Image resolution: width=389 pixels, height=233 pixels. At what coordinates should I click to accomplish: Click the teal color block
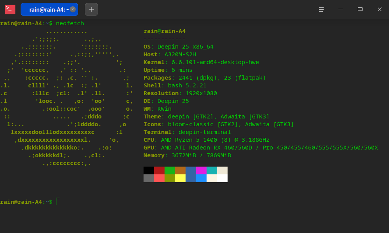212,170
